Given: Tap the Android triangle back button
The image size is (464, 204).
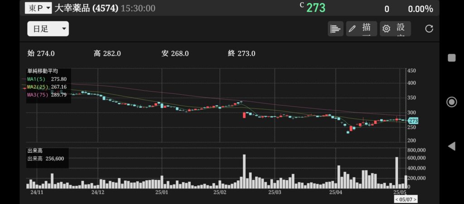Looking at the screenshot, I should pyautogui.click(x=452, y=146).
